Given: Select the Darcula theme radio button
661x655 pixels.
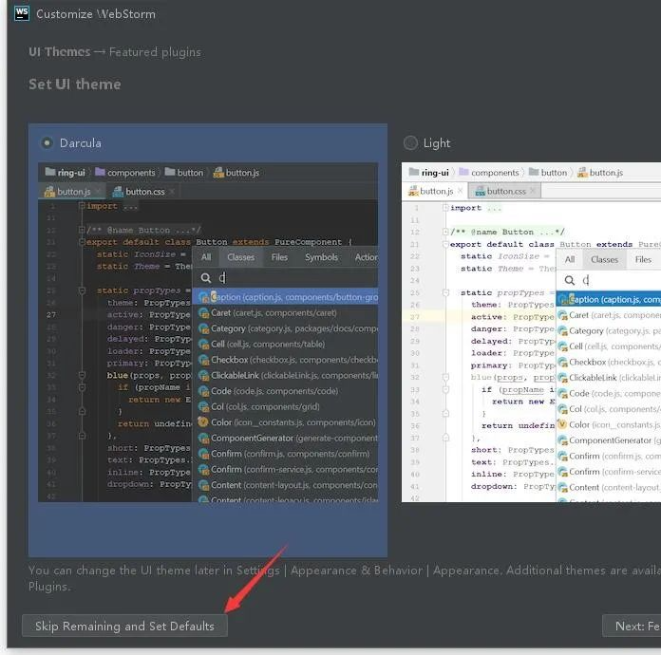Looking at the screenshot, I should [47, 142].
